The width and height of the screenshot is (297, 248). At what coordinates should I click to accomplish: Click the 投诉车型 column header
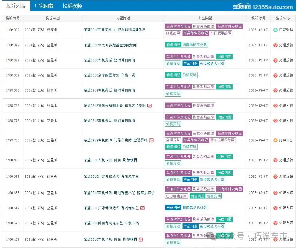click(53, 18)
